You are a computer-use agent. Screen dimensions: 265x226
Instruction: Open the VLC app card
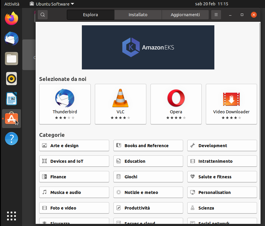click(120, 104)
